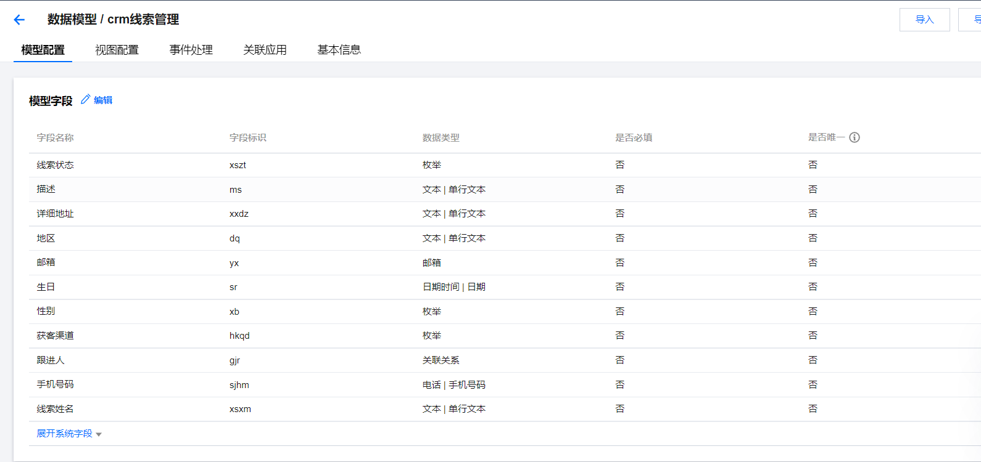
Task: Click 是否必填 value 否 in 跟进人 row
Action: (620, 360)
